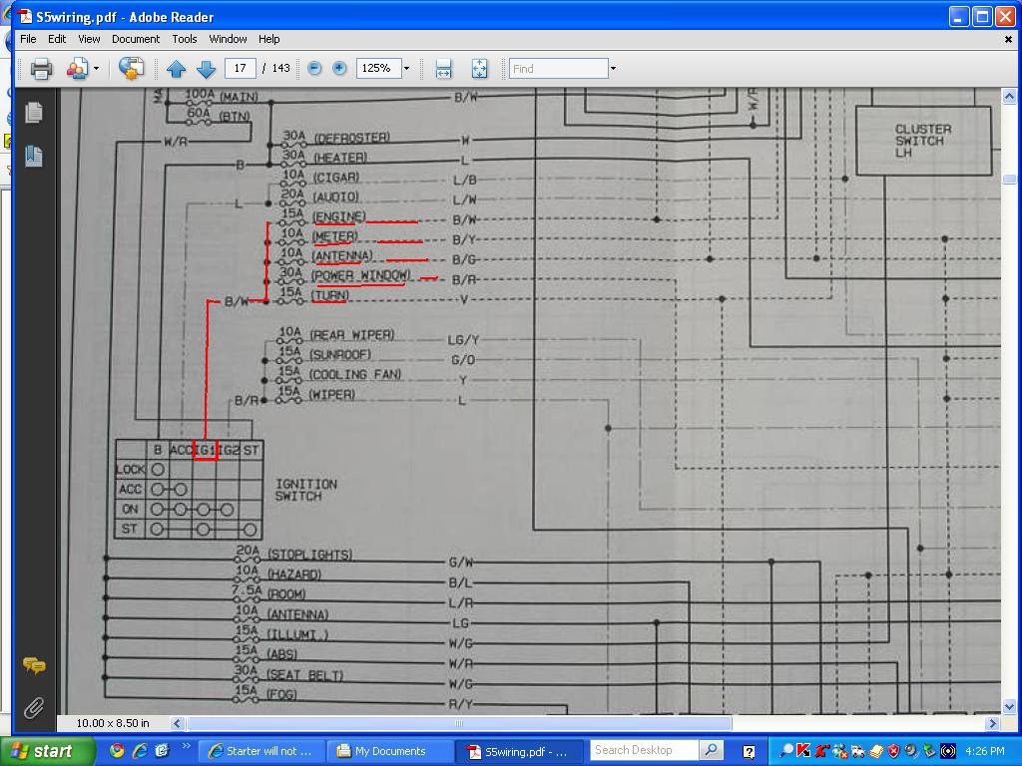This screenshot has height=766, width=1022.
Task: Click the Print icon in toolbar
Action: click(x=41, y=69)
